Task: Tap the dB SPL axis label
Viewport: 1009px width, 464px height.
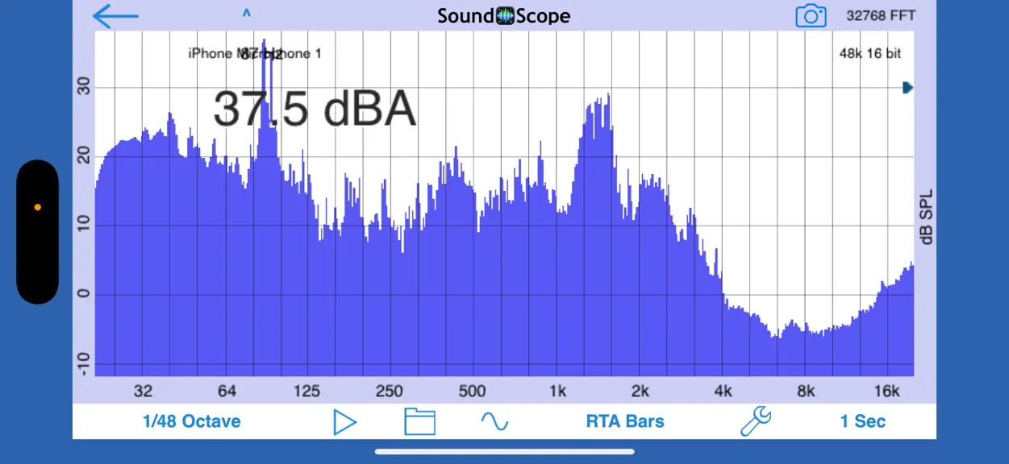Action: 926,217
